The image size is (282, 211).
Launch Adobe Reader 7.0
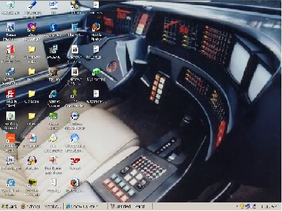[10, 50]
